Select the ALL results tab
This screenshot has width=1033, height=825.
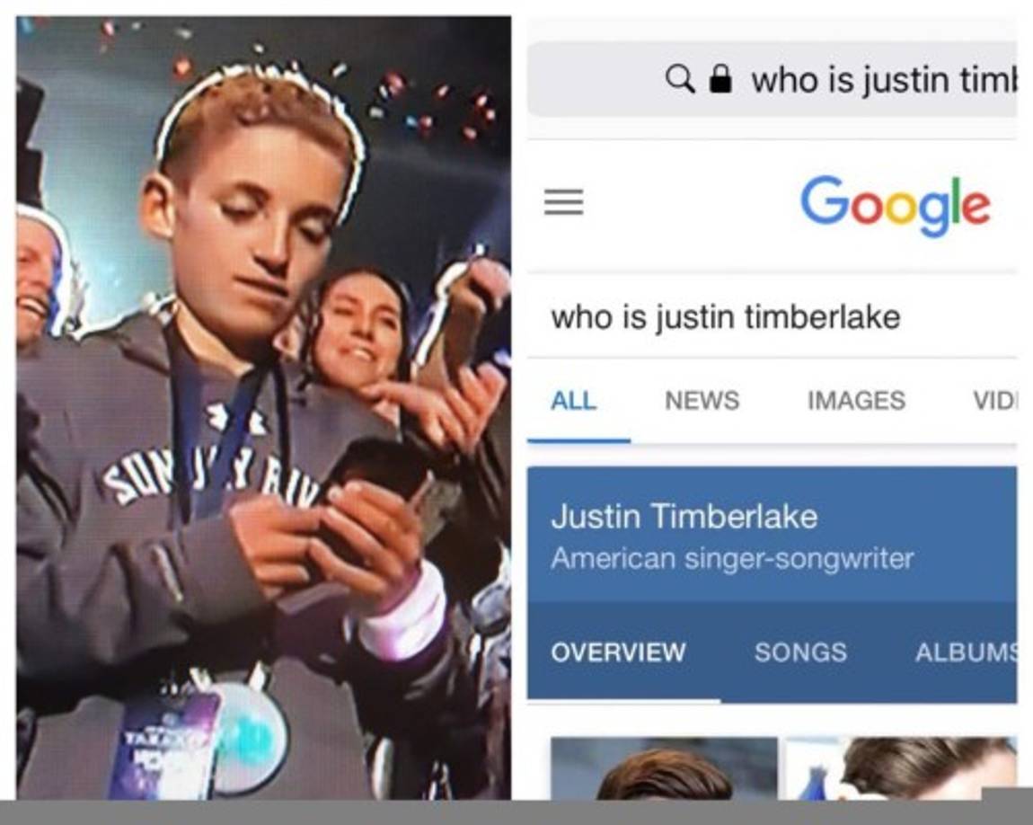[574, 400]
